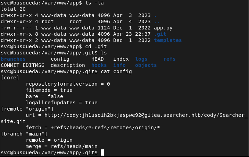This screenshot has height=157, width=249.
Task: Click the "bare = false" config line
Action: (x=44, y=96)
